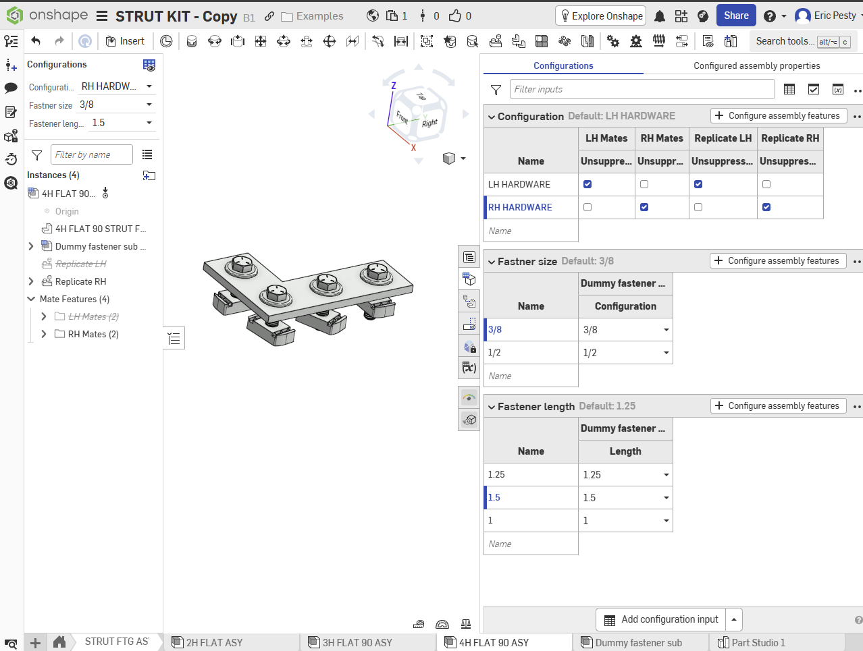Uncheck LH Mates for LH HARDWARE row

[x=587, y=184]
